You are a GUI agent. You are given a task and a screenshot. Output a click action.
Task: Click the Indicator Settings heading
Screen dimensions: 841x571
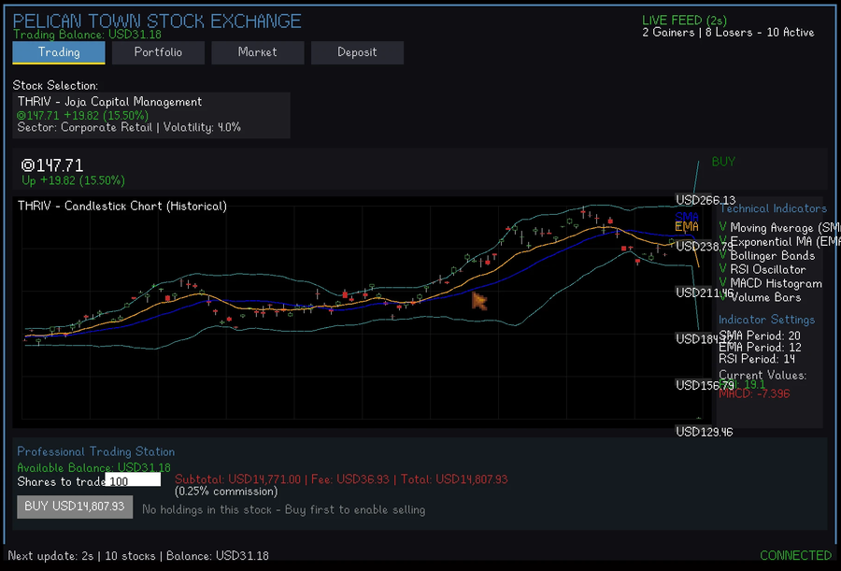(x=766, y=320)
